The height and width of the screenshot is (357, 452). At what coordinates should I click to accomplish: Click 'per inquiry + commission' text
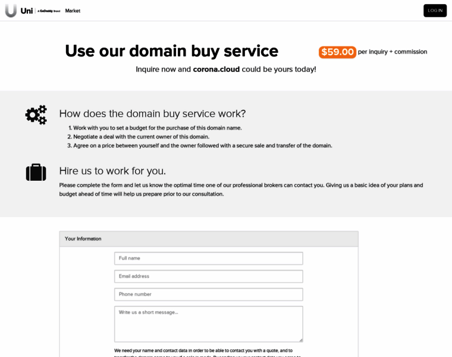point(393,52)
